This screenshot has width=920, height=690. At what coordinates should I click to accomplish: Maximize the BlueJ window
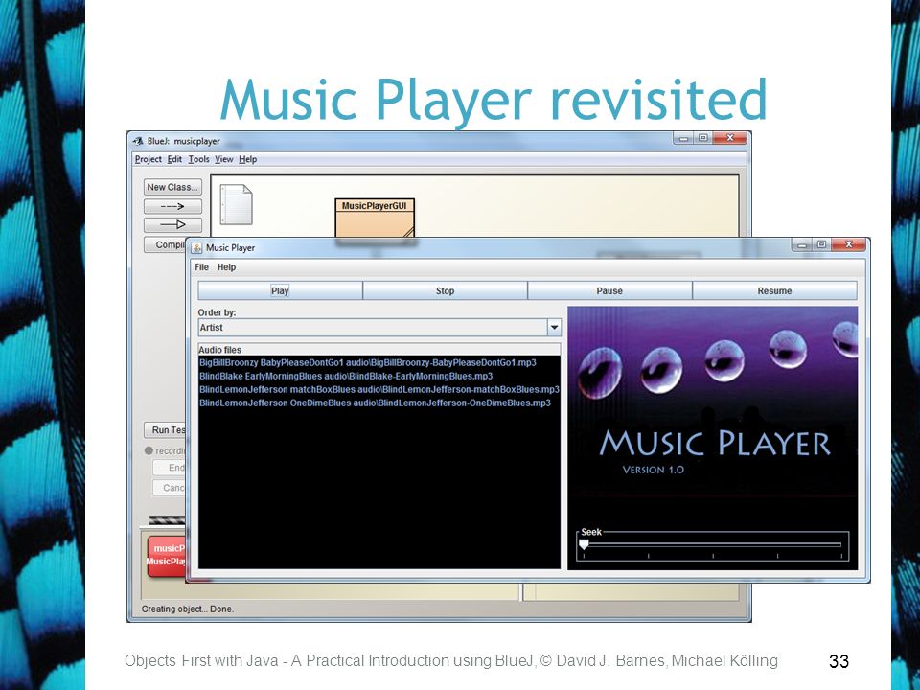(703, 138)
